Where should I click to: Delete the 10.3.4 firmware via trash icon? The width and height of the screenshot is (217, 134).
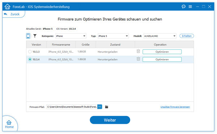(138, 59)
